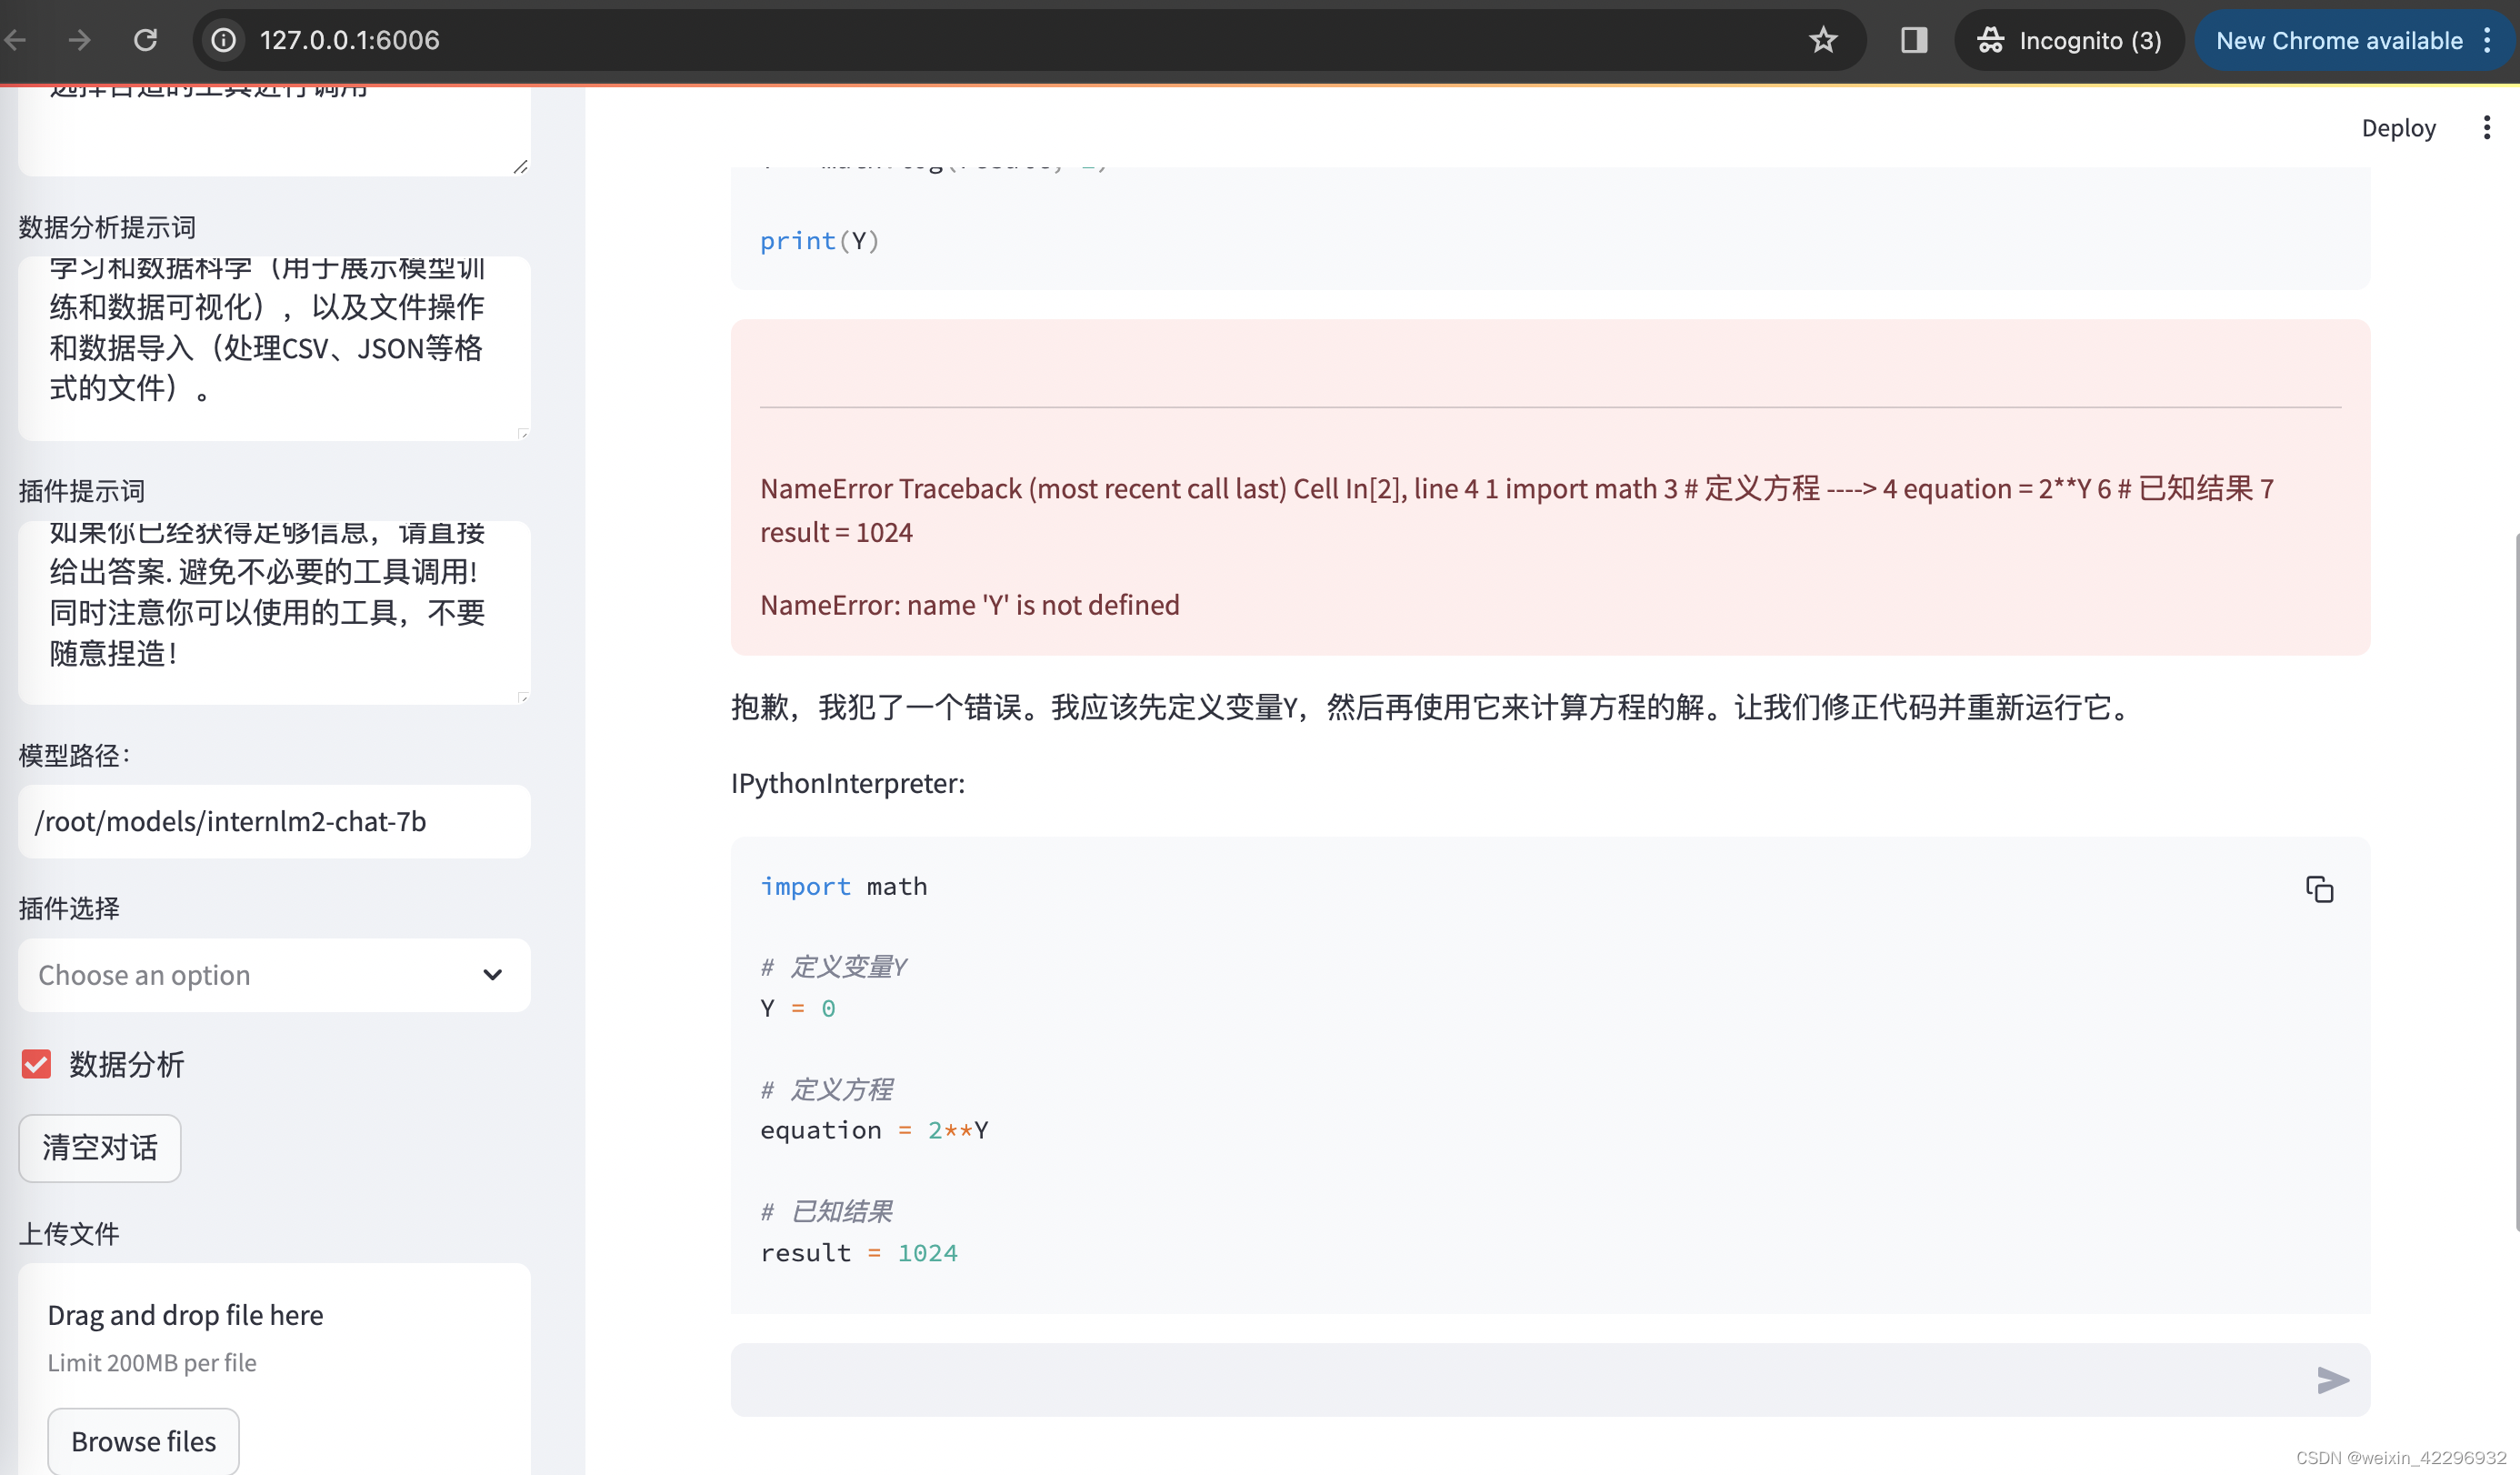Click the Browse files button
The width and height of the screenshot is (2520, 1475).
[143, 1441]
